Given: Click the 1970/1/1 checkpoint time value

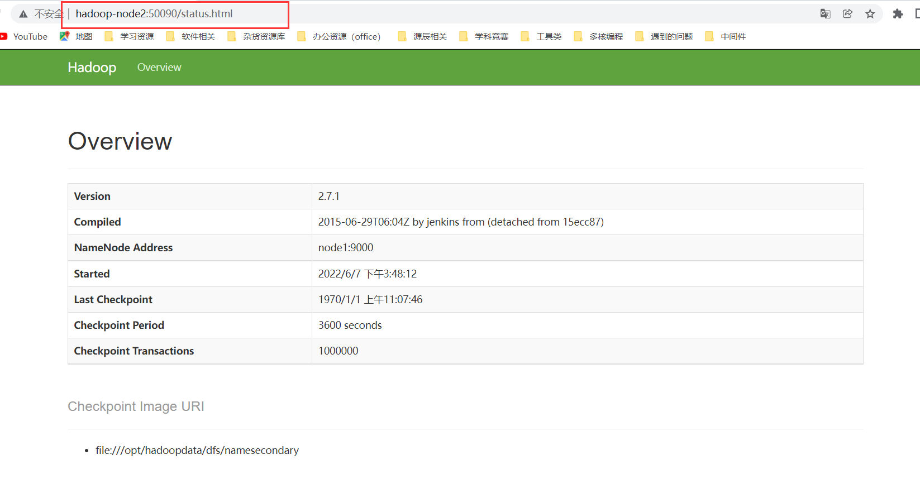Looking at the screenshot, I should (x=370, y=300).
